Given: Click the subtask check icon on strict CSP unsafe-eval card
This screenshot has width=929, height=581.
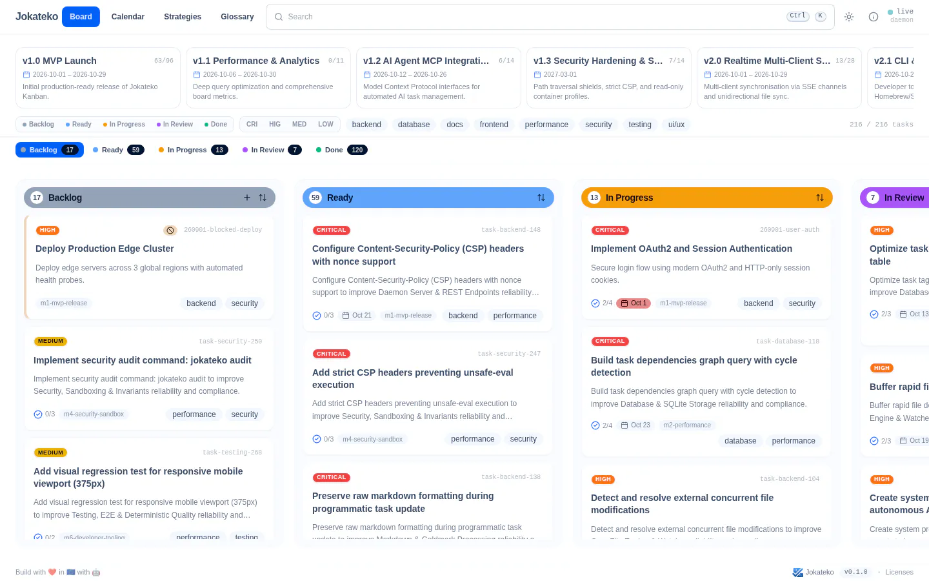Looking at the screenshot, I should coord(317,439).
